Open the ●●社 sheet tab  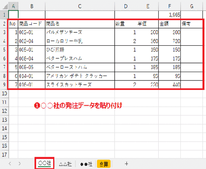pyautogui.click(x=86, y=164)
